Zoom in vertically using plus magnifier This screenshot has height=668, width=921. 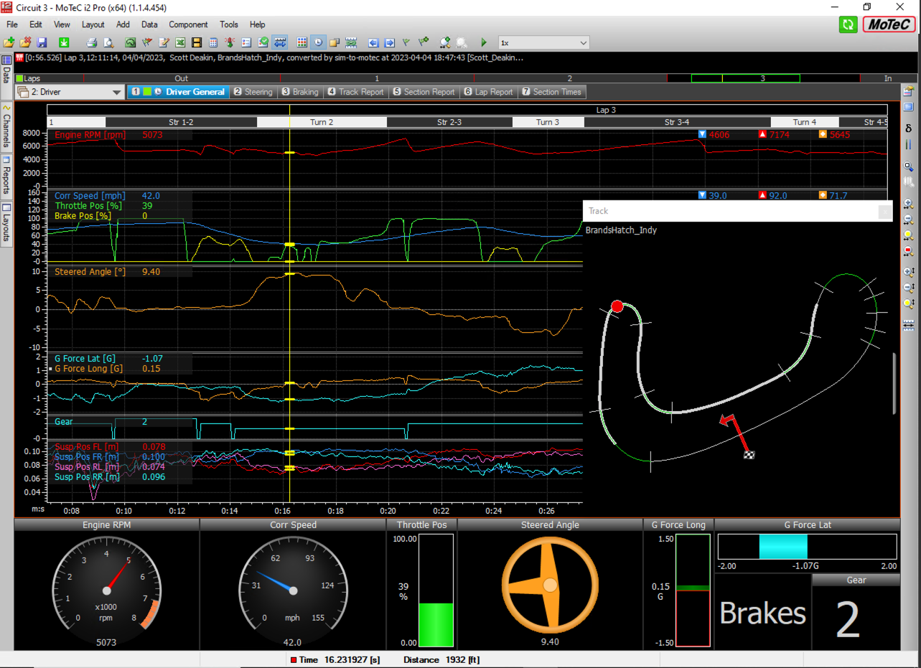tap(909, 272)
